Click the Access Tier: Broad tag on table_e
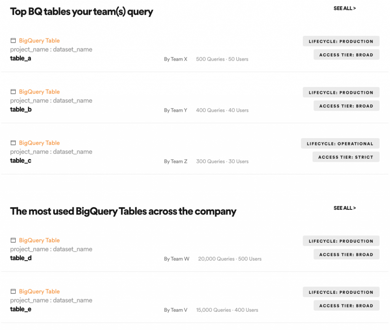Screen dimensions: 390x330 (346, 306)
